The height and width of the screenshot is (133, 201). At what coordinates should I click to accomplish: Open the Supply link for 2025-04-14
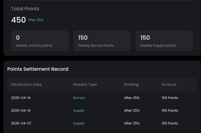(x=79, y=111)
